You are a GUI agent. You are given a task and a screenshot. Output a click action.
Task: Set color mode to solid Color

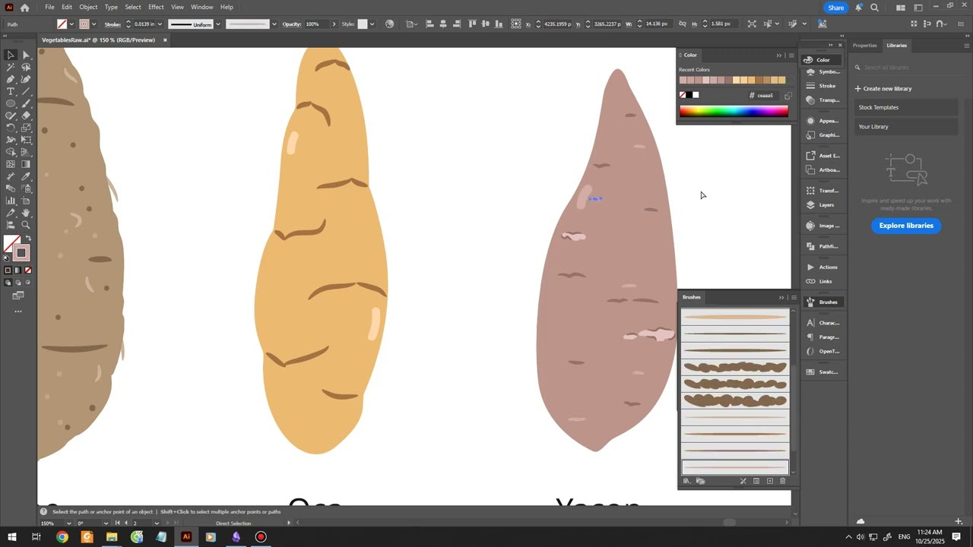[x=8, y=270]
